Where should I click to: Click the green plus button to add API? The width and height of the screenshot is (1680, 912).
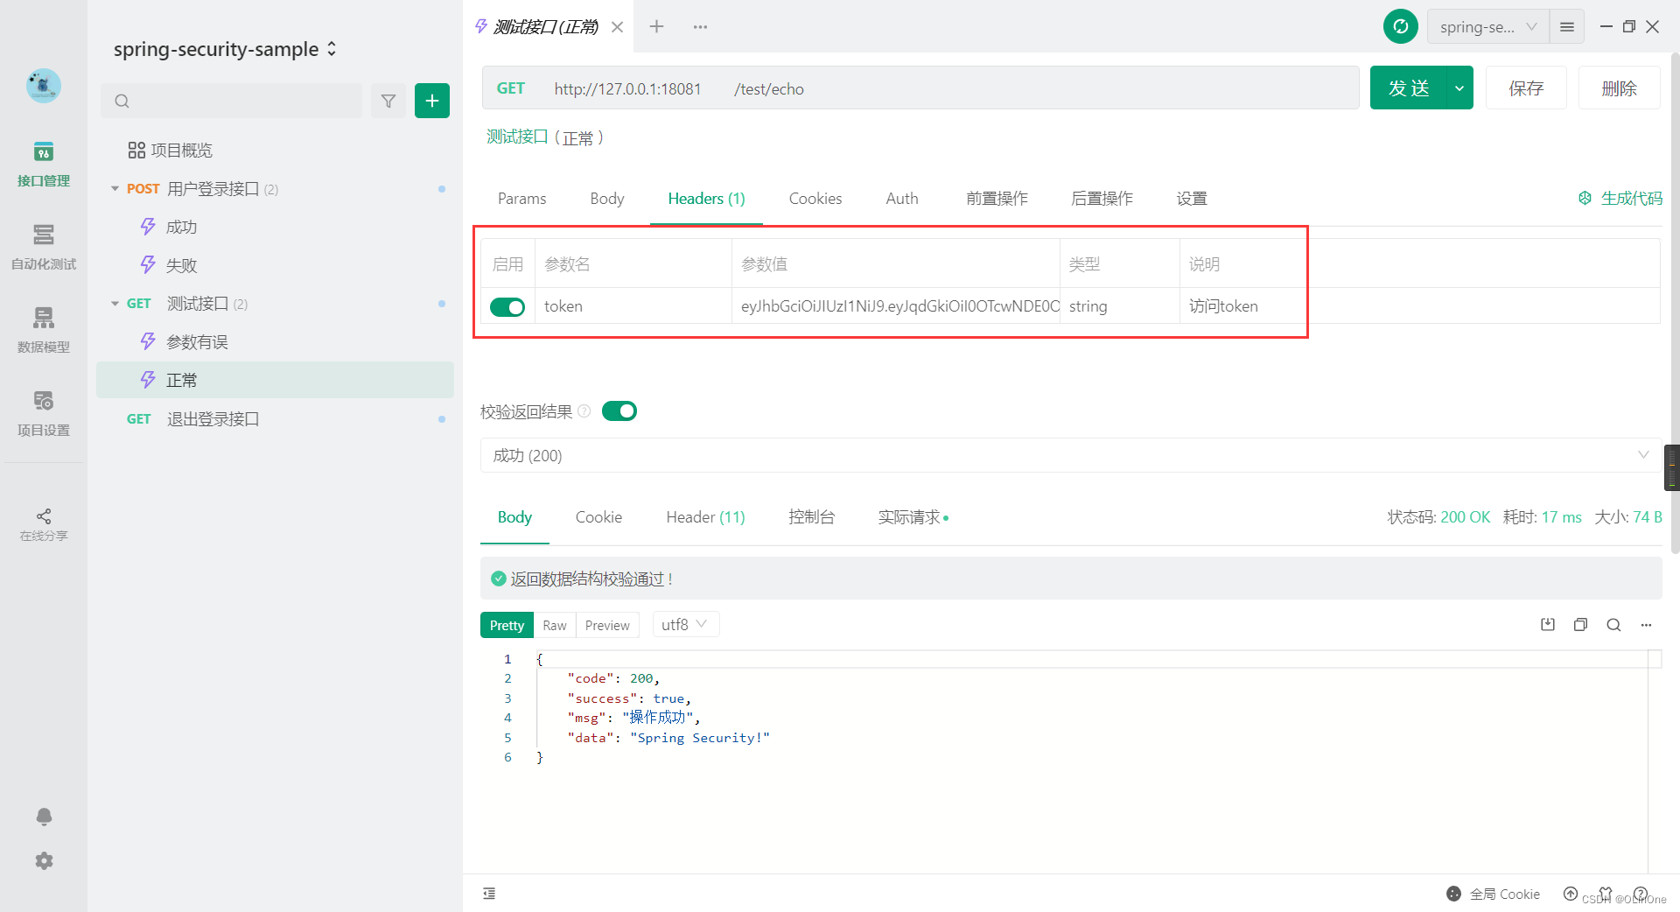(x=431, y=101)
